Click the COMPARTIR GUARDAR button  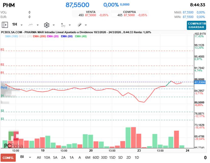point(196,25)
